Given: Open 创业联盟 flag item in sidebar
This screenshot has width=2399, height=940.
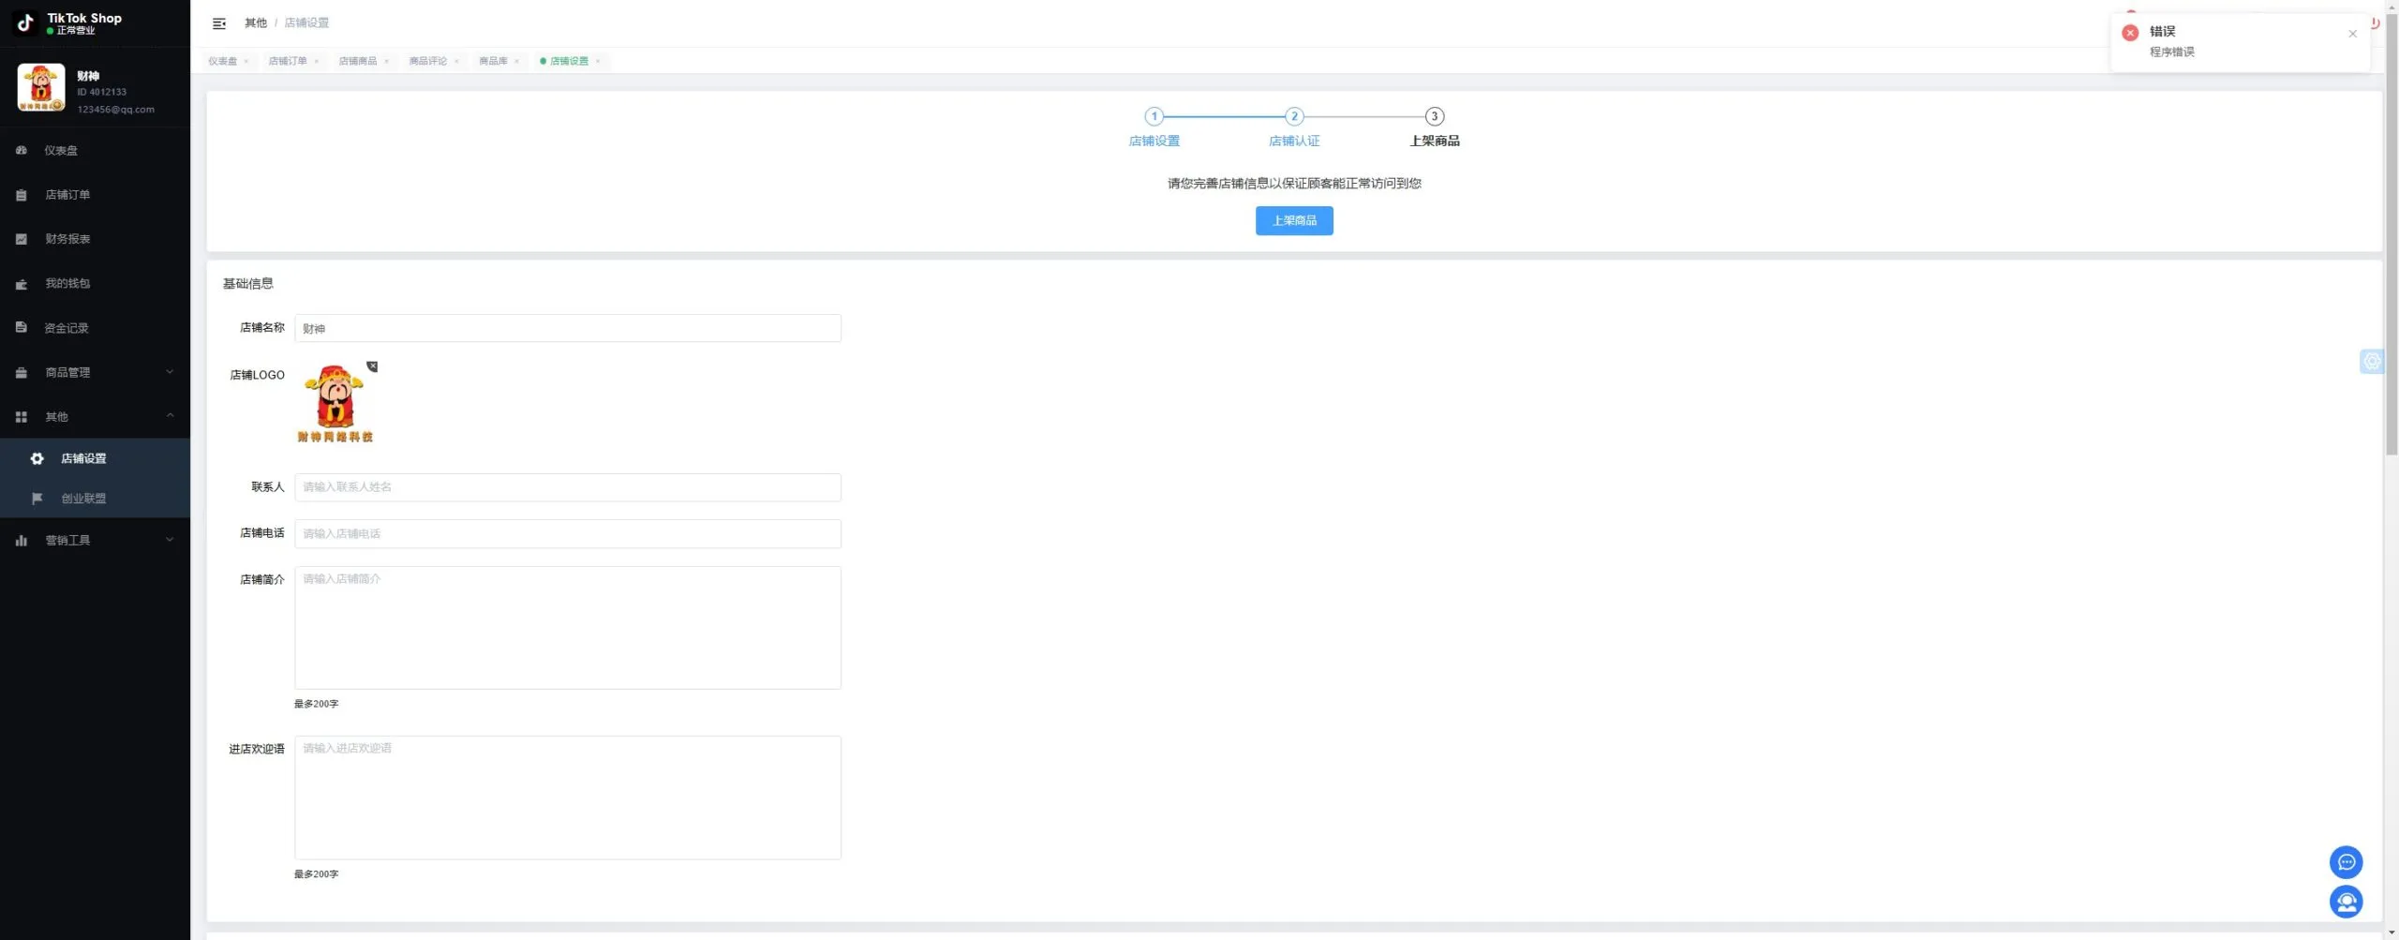Looking at the screenshot, I should (x=95, y=499).
